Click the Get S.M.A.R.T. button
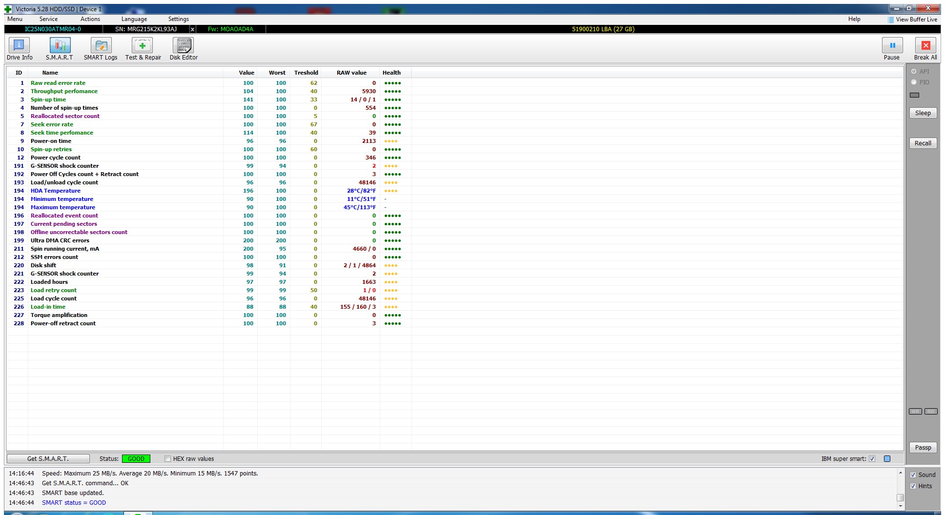Screen dimensions: 945x515 [48, 458]
